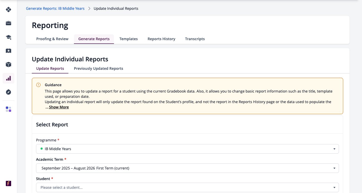Image resolution: width=362 pixels, height=193 pixels.
Task: Open the Programme dropdown showing IB Middle Years
Action: tap(187, 149)
